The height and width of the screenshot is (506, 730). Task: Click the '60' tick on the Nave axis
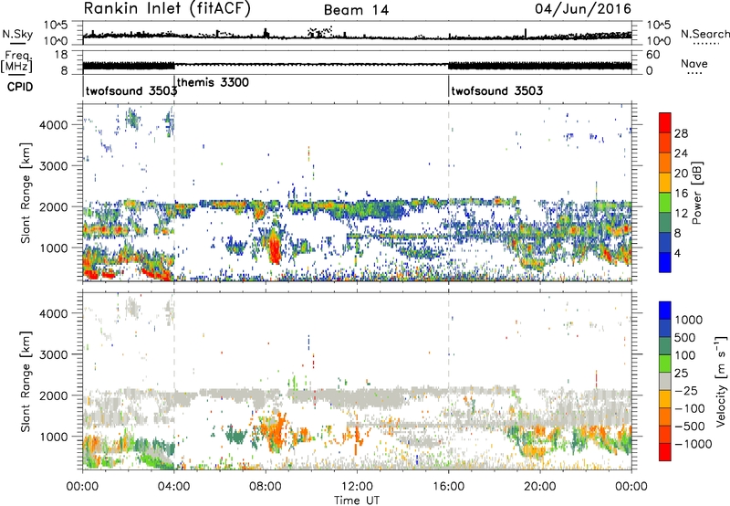pos(653,55)
